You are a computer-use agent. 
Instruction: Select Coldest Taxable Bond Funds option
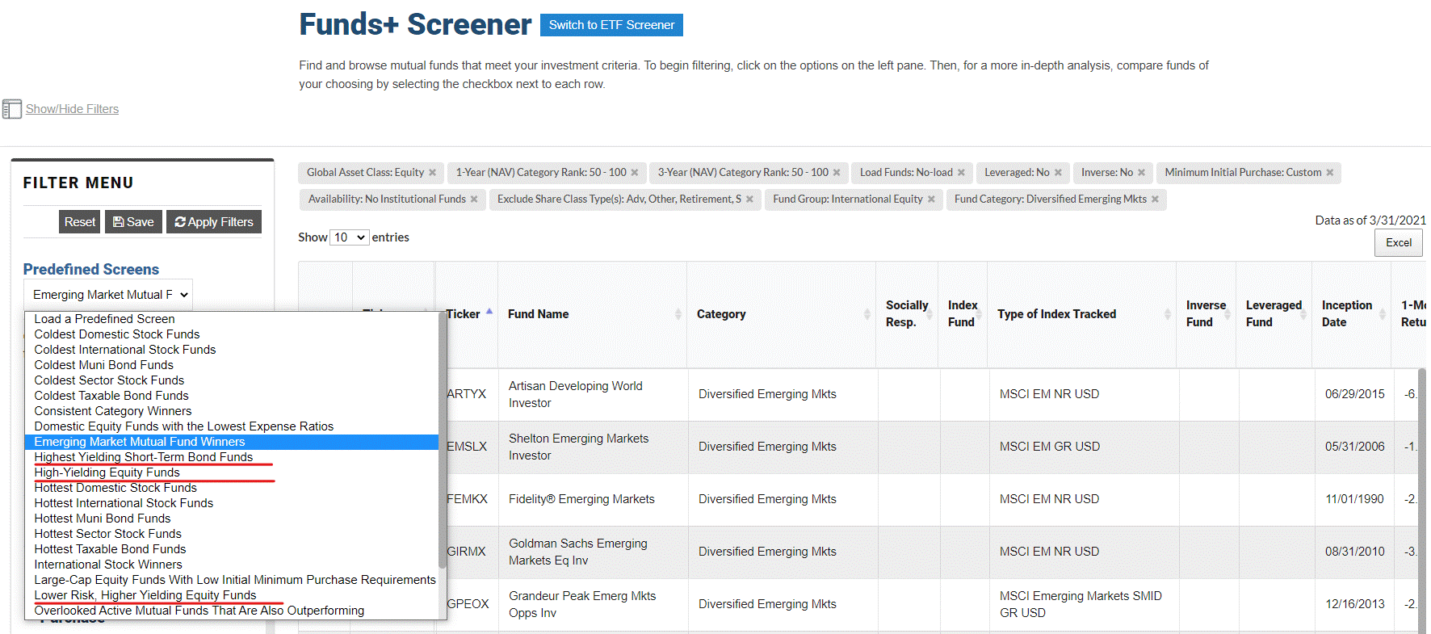pyautogui.click(x=232, y=396)
